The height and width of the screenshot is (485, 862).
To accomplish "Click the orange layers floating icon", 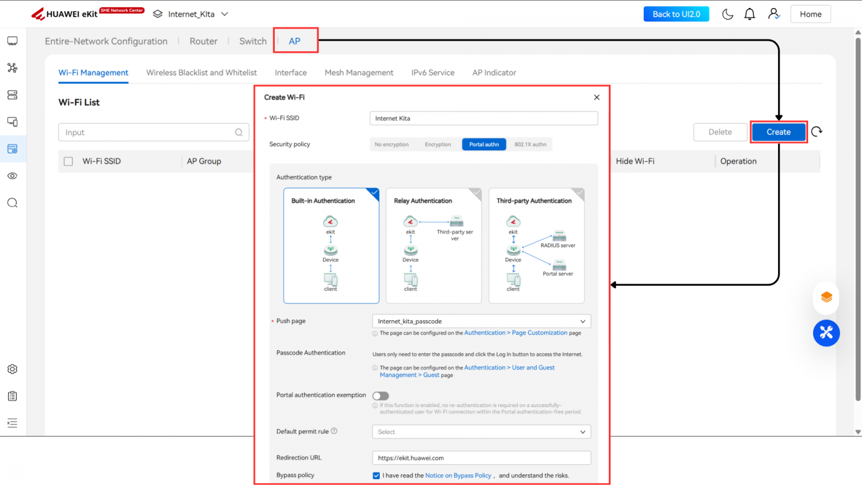I will click(x=826, y=297).
